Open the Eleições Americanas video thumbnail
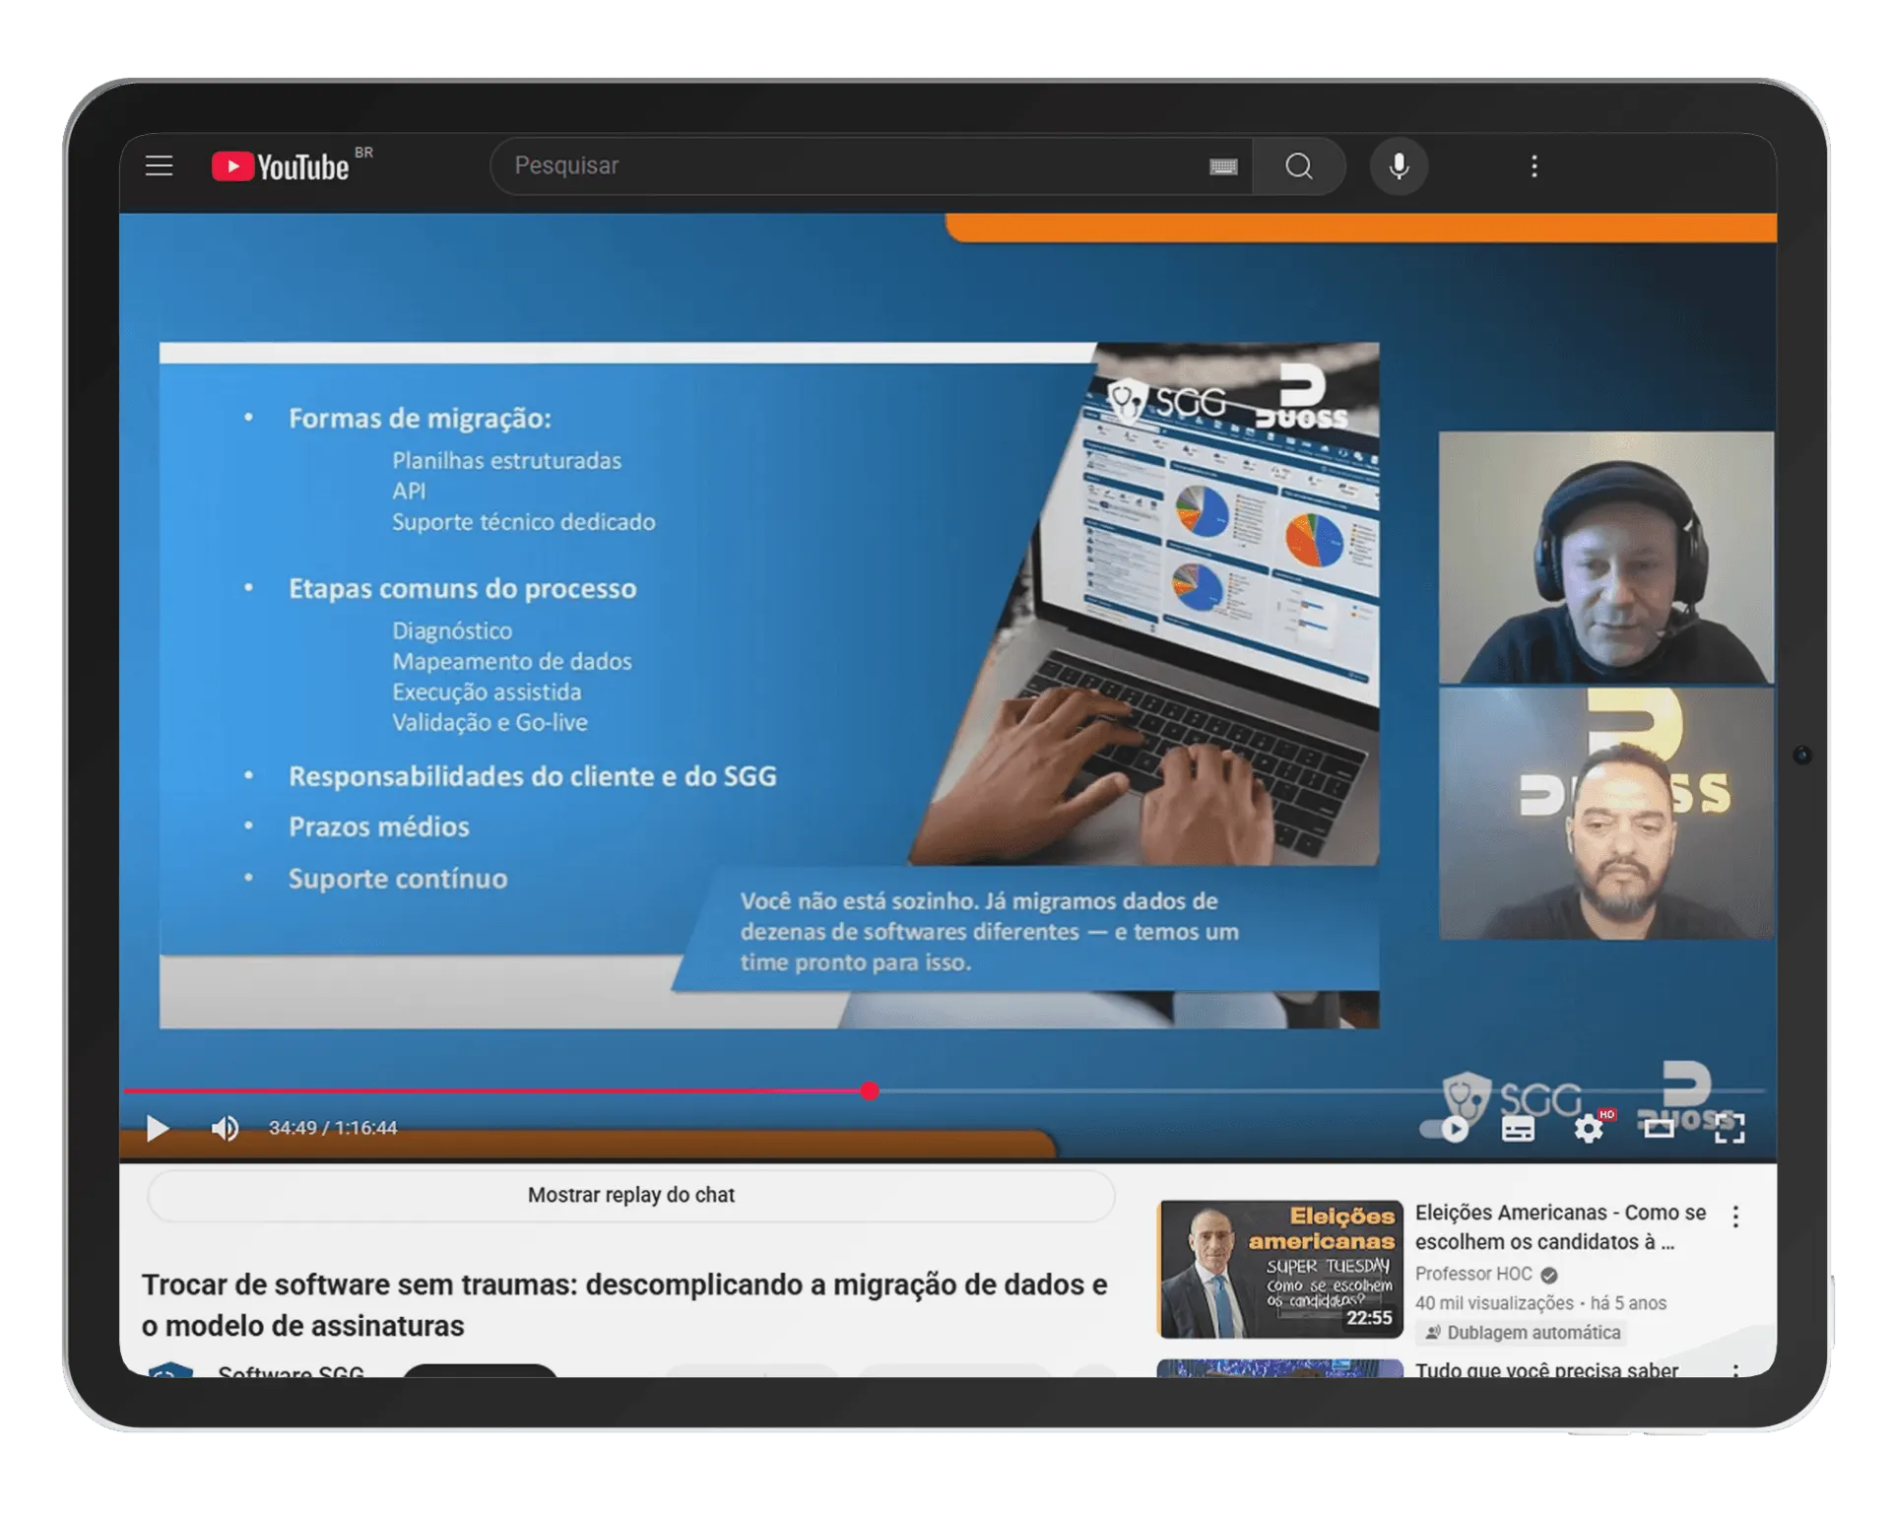The width and height of the screenshot is (1891, 1515). tap(1279, 1269)
